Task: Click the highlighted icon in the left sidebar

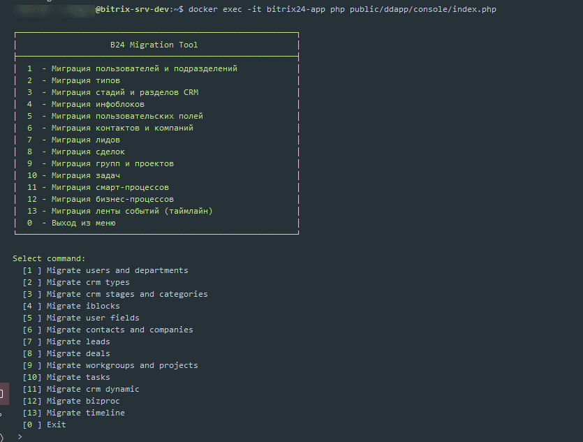Action: pos(2,395)
